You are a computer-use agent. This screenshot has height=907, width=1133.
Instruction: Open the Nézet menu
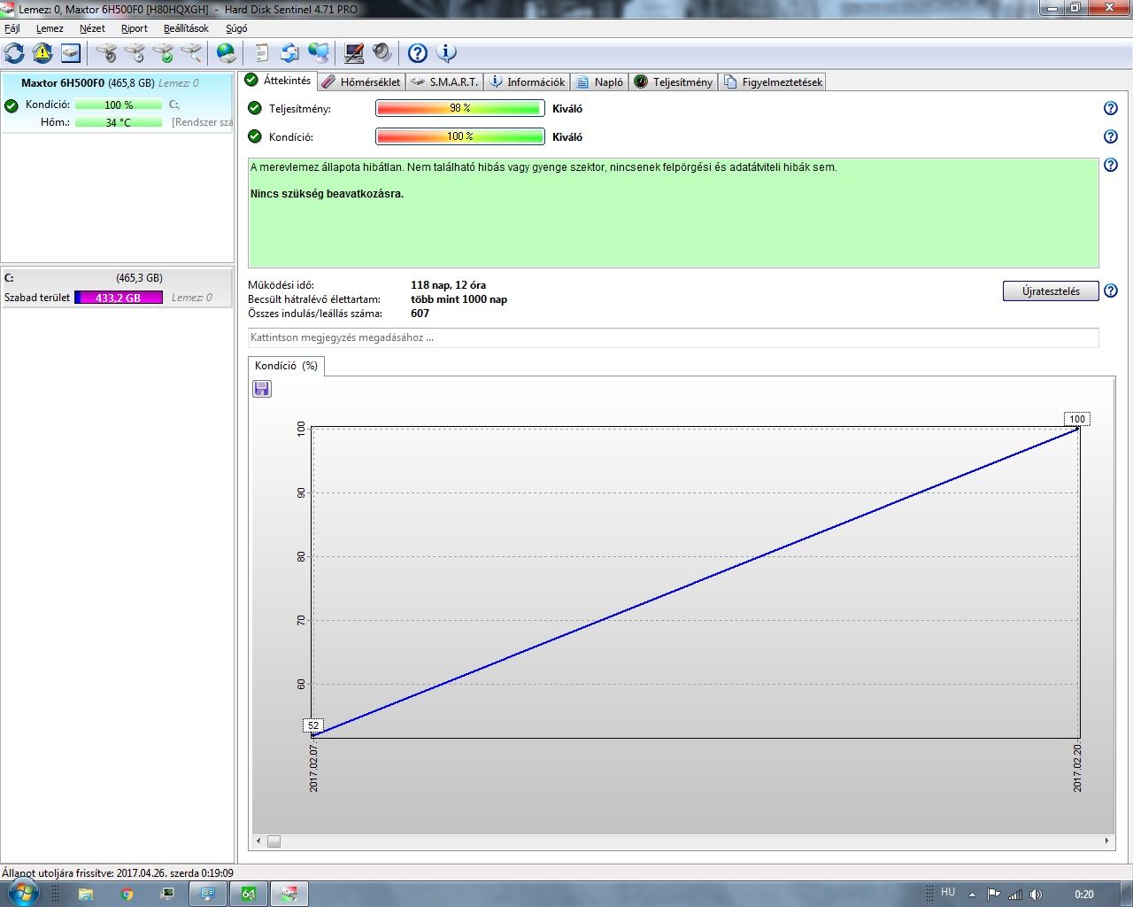click(92, 28)
